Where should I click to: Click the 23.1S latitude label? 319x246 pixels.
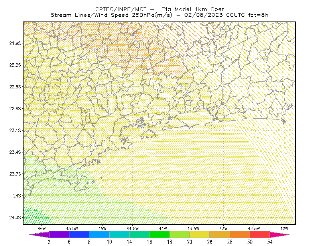pyautogui.click(x=15, y=130)
